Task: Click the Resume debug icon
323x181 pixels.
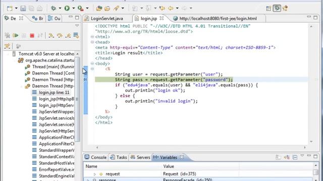Action: pyautogui.click(x=16, y=36)
